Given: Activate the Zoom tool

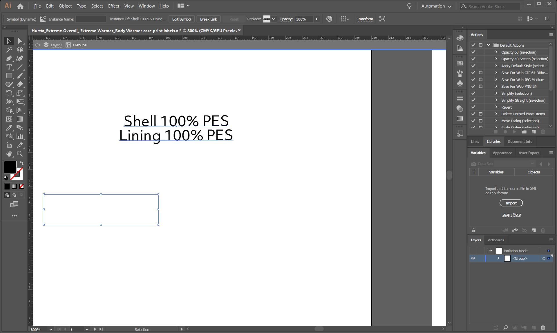Looking at the screenshot, I should tap(20, 154).
